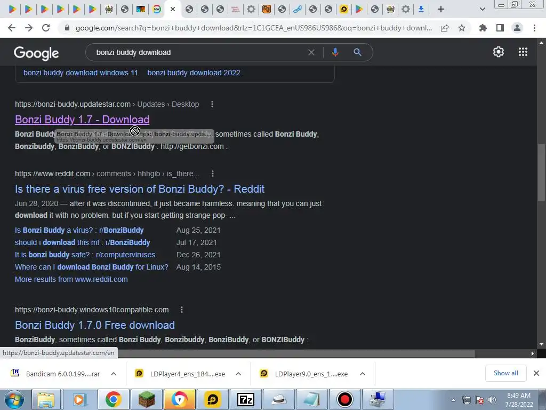Open the Bandicam red record taskbar icon

pos(345,399)
